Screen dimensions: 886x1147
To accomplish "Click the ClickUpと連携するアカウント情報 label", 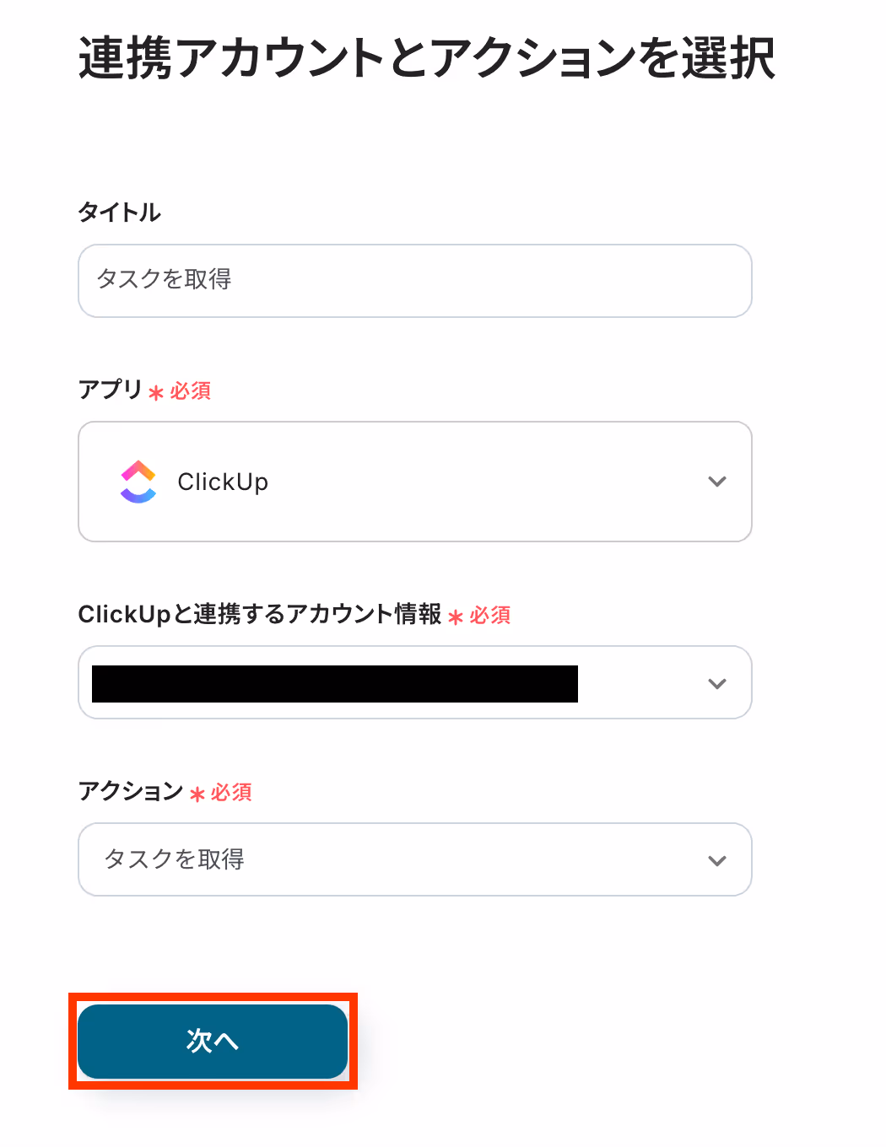I will (x=260, y=614).
